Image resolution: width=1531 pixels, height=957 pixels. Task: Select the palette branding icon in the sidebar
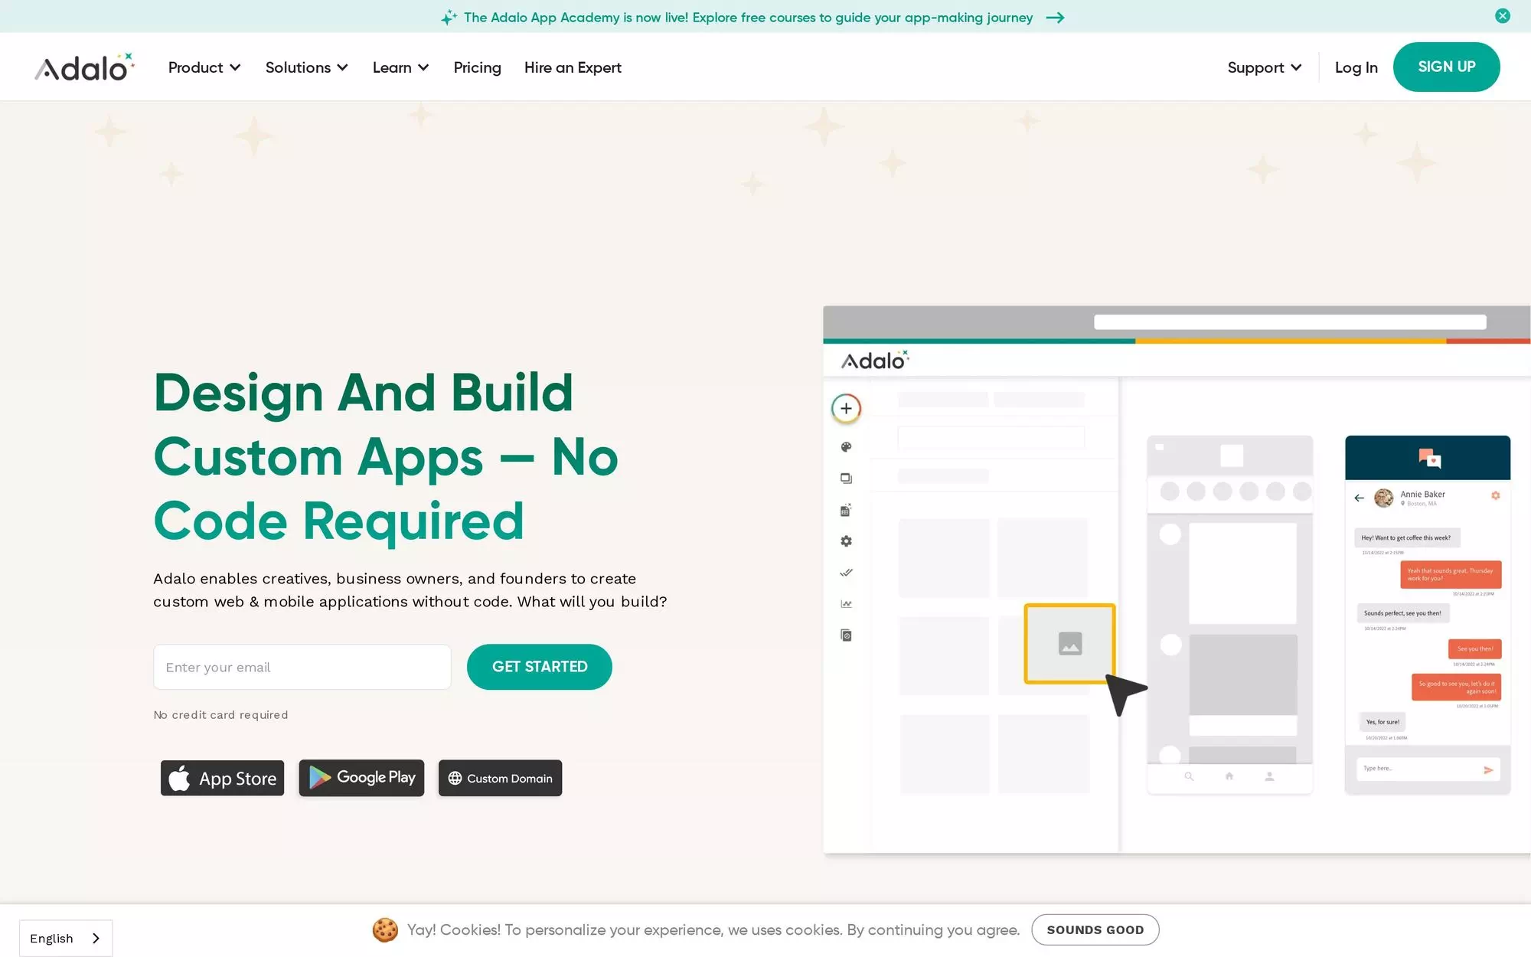pos(845,446)
